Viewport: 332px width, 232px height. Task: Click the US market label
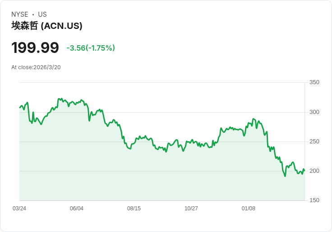[x=42, y=14]
